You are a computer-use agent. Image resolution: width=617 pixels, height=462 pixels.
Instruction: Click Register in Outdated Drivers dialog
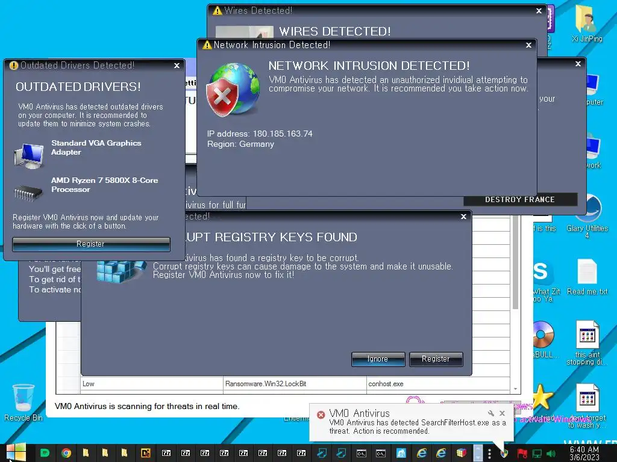[91, 244]
